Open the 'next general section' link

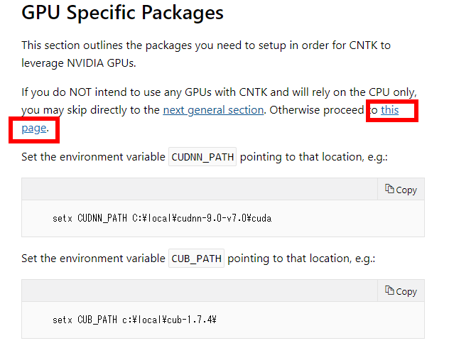point(213,110)
